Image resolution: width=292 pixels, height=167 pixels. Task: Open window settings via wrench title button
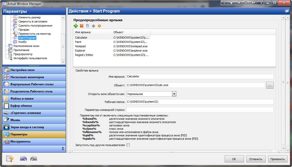(232, 3)
